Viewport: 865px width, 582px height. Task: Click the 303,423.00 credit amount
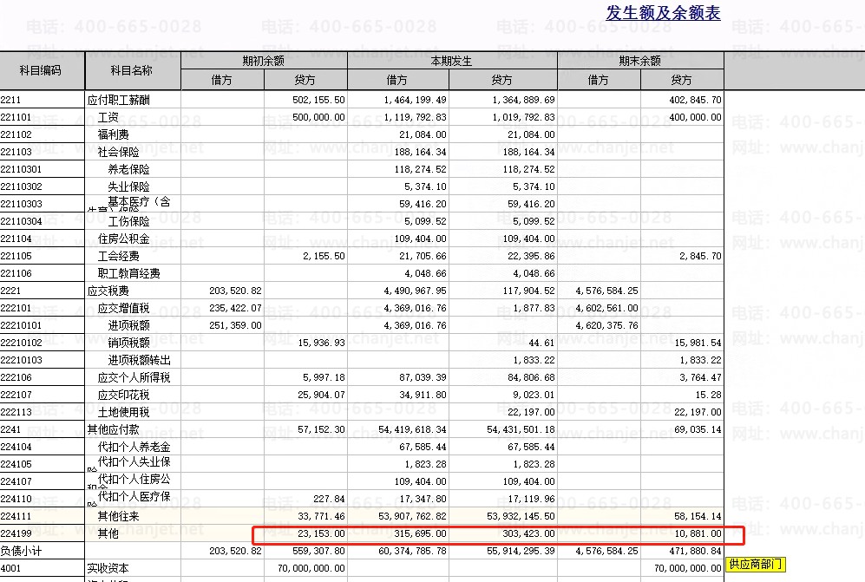coord(529,533)
